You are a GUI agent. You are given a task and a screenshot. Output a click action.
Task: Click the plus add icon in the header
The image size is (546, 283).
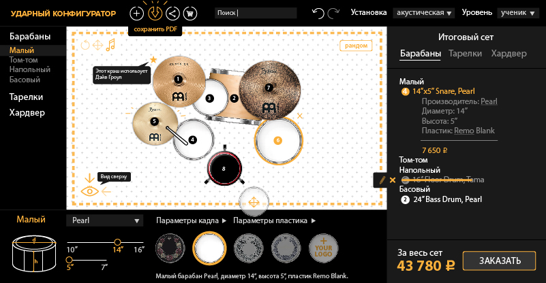pos(136,14)
